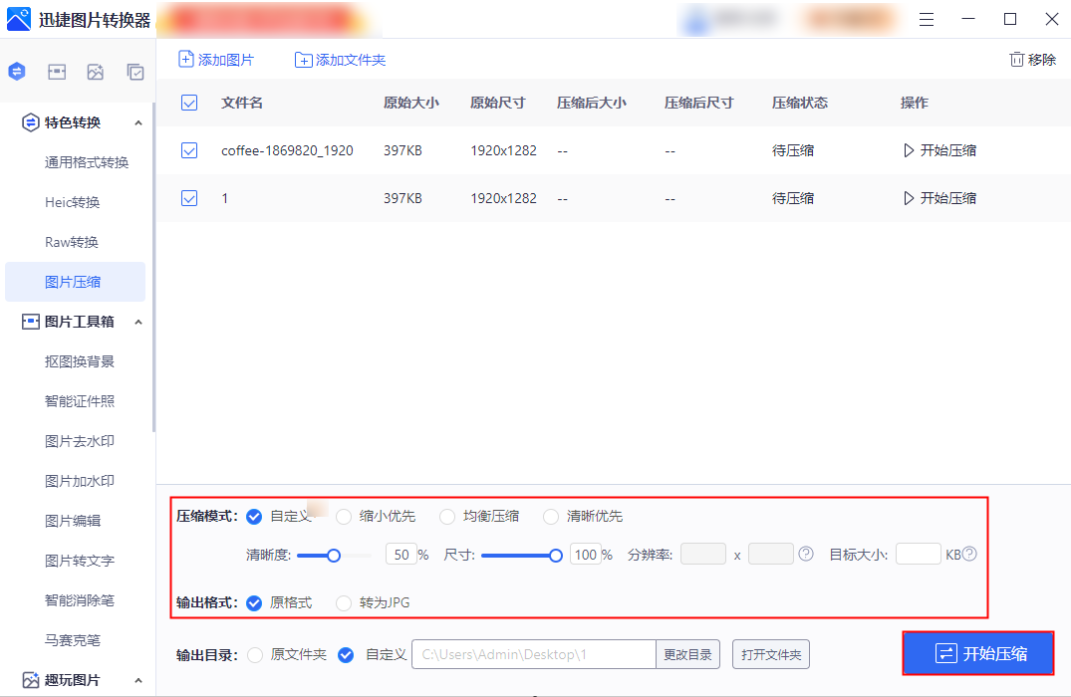Screen dimensions: 1071x697
Task: Uncheck the checkbox for file 1
Action: pyautogui.click(x=189, y=198)
